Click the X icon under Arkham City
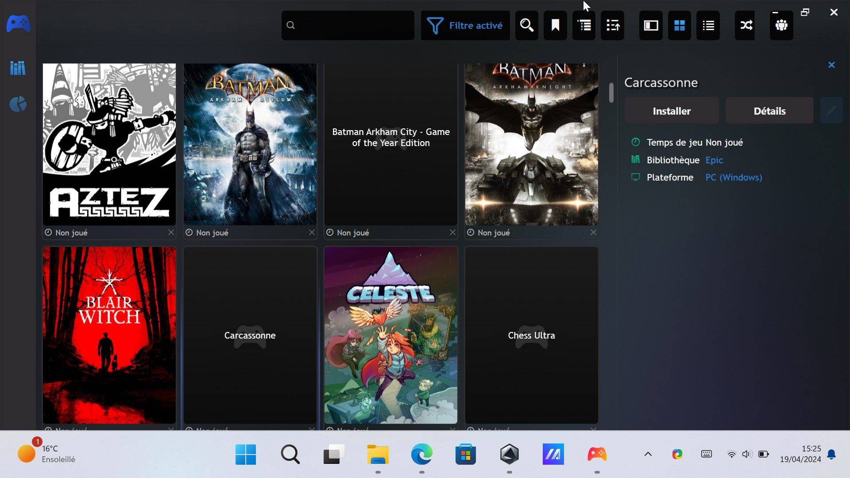The height and width of the screenshot is (478, 850). [452, 232]
